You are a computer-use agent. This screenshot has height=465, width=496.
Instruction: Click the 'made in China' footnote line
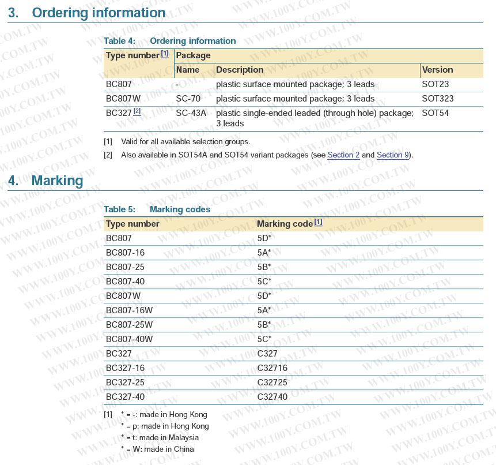tap(157, 449)
